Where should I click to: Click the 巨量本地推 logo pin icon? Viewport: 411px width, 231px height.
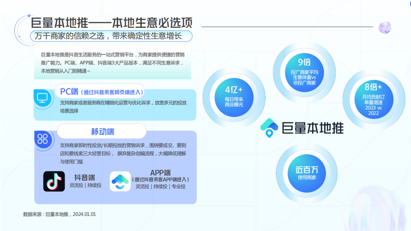point(269,128)
